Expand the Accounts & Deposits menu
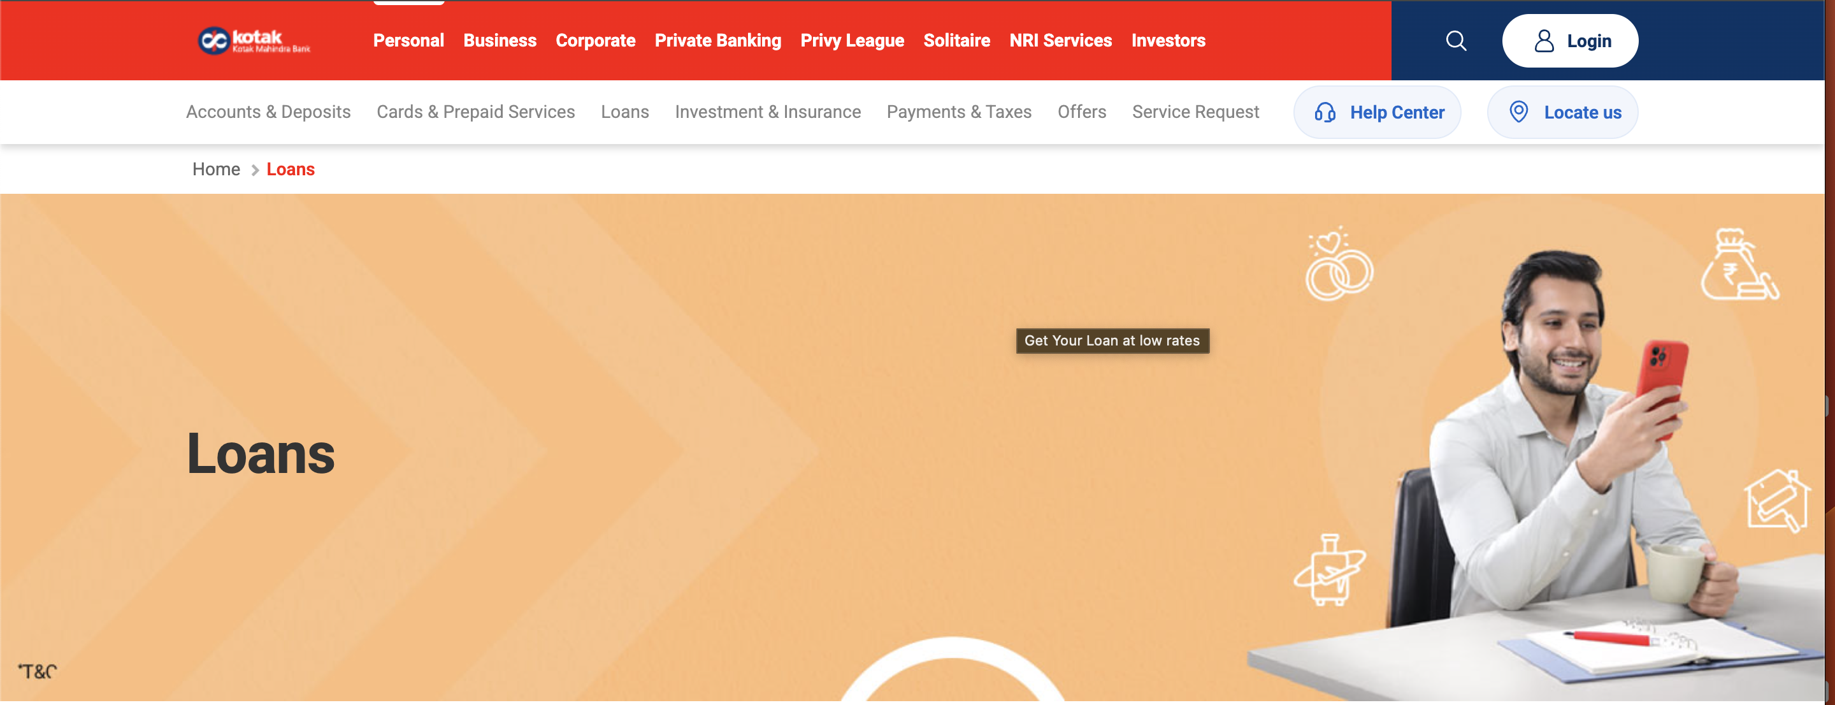Screen dimensions: 1835x705 pyautogui.click(x=268, y=112)
